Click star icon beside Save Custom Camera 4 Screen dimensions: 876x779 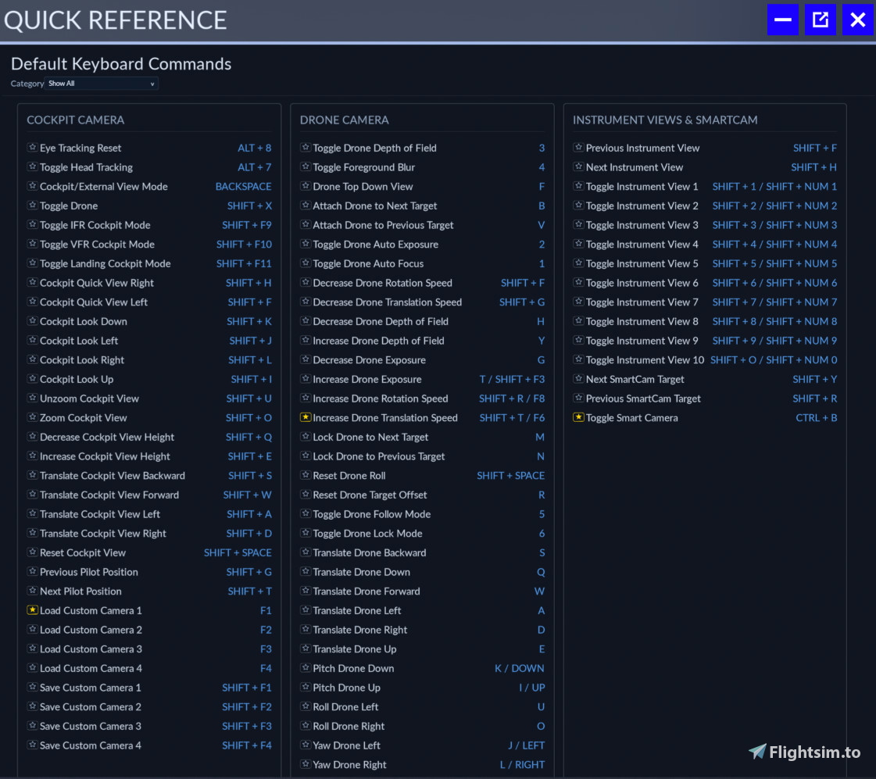(32, 745)
